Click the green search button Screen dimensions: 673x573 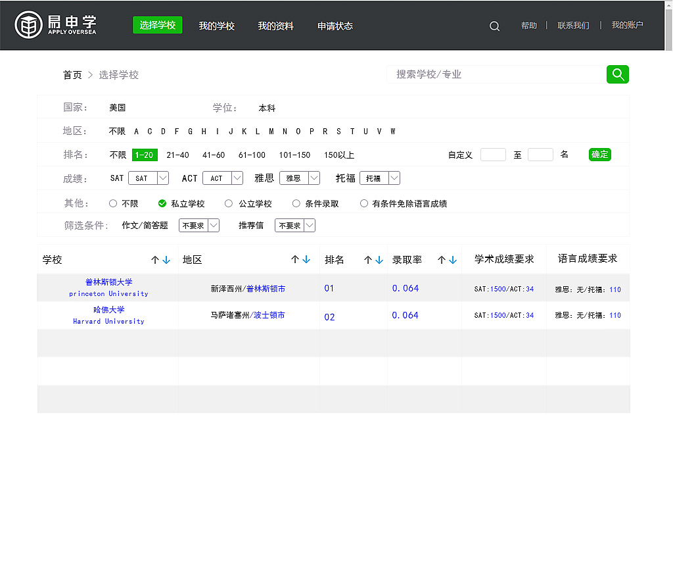click(x=618, y=74)
